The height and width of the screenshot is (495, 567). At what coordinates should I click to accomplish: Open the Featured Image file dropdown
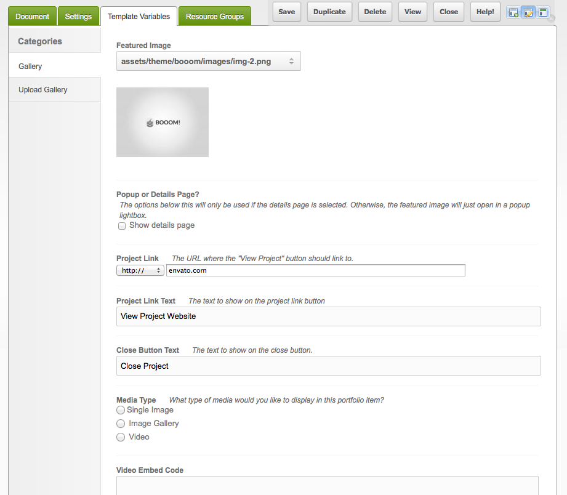208,62
